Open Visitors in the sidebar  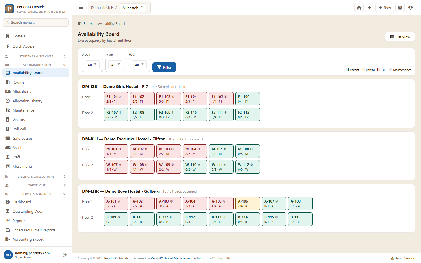36,120
